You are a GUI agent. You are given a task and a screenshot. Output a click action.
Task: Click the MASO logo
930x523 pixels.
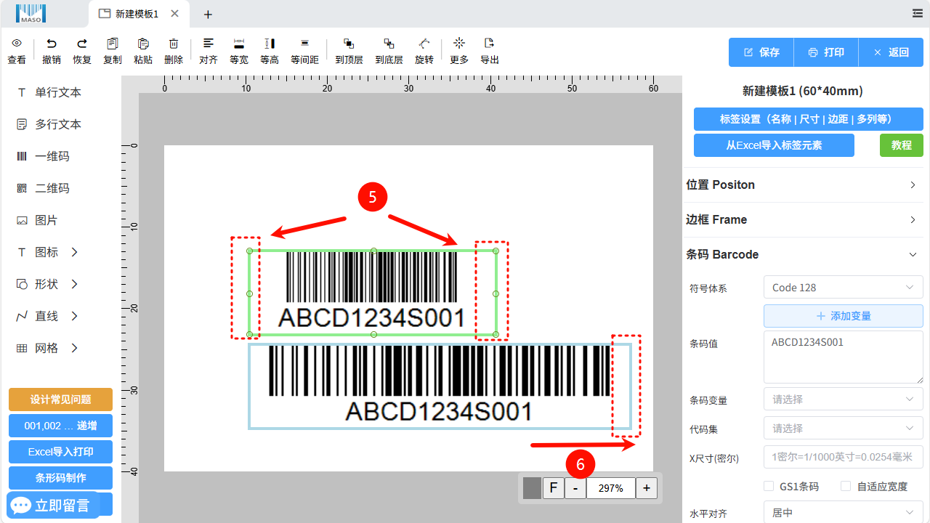point(31,13)
